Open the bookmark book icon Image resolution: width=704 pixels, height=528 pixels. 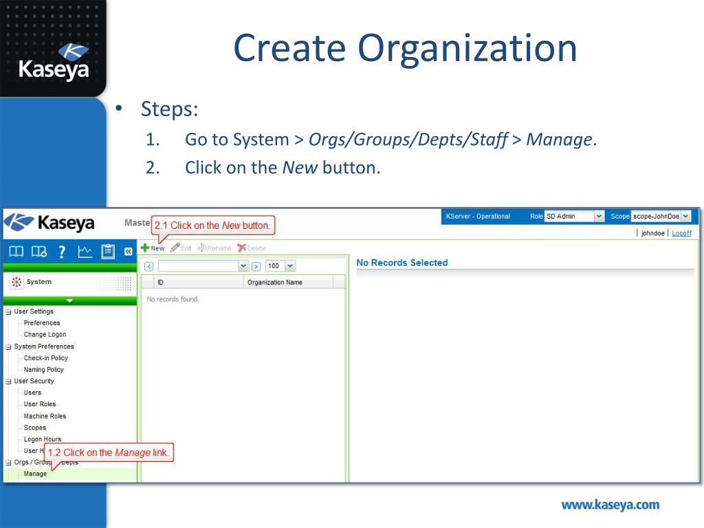pyautogui.click(x=39, y=252)
